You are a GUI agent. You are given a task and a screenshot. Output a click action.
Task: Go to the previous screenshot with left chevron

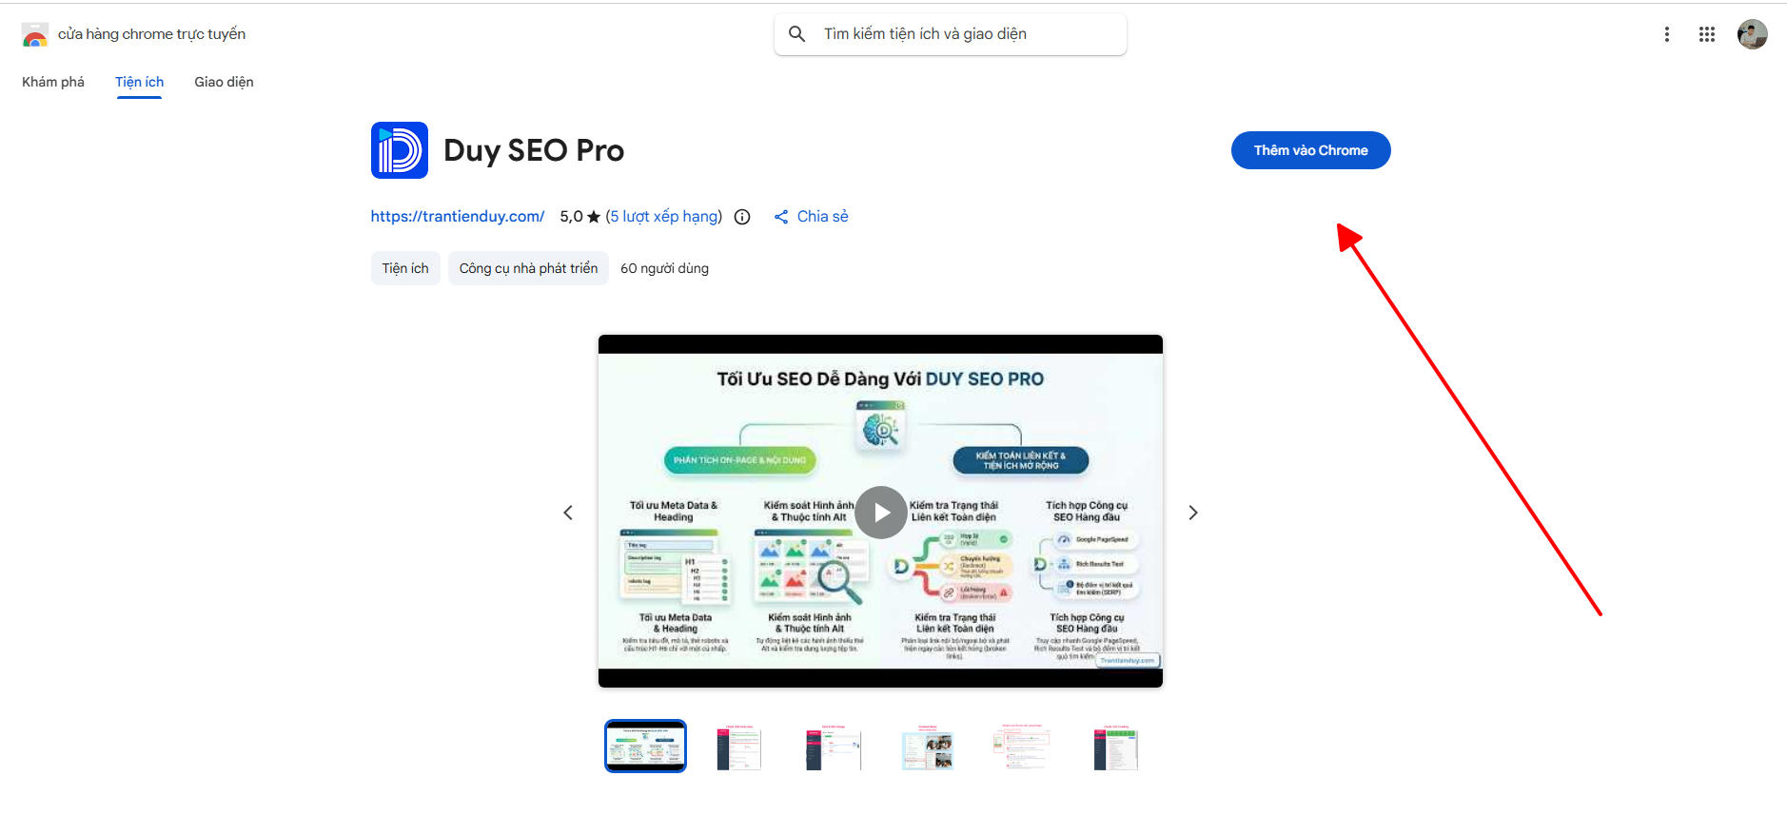tap(568, 513)
